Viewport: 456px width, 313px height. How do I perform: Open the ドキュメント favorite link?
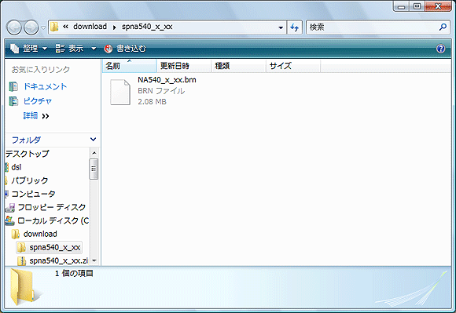pyautogui.click(x=45, y=86)
